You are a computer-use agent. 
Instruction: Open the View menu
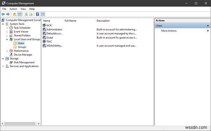pyautogui.click(x=23, y=9)
